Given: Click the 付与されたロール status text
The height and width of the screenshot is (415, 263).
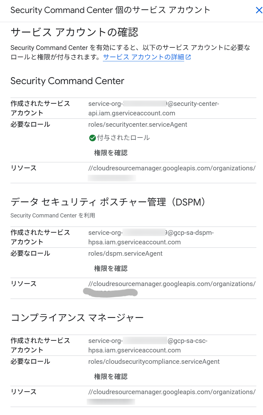Looking at the screenshot, I should pos(123,138).
